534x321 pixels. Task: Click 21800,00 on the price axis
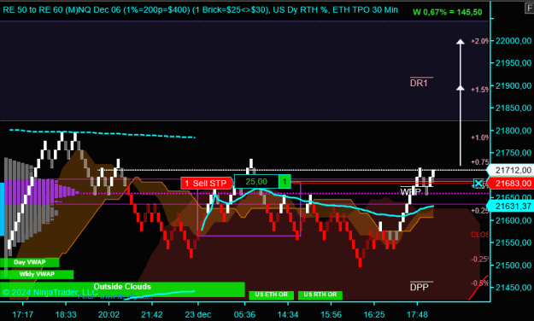[513, 131]
